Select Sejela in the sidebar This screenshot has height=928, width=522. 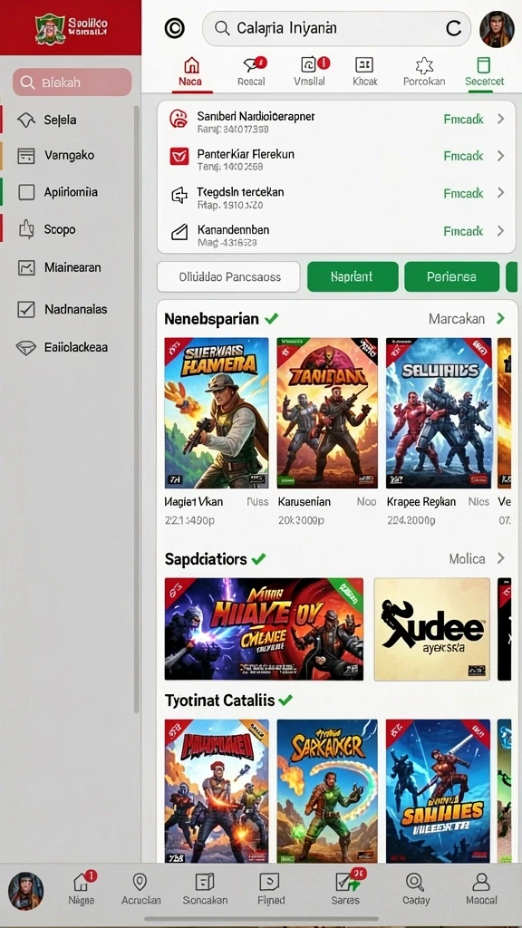click(x=60, y=121)
